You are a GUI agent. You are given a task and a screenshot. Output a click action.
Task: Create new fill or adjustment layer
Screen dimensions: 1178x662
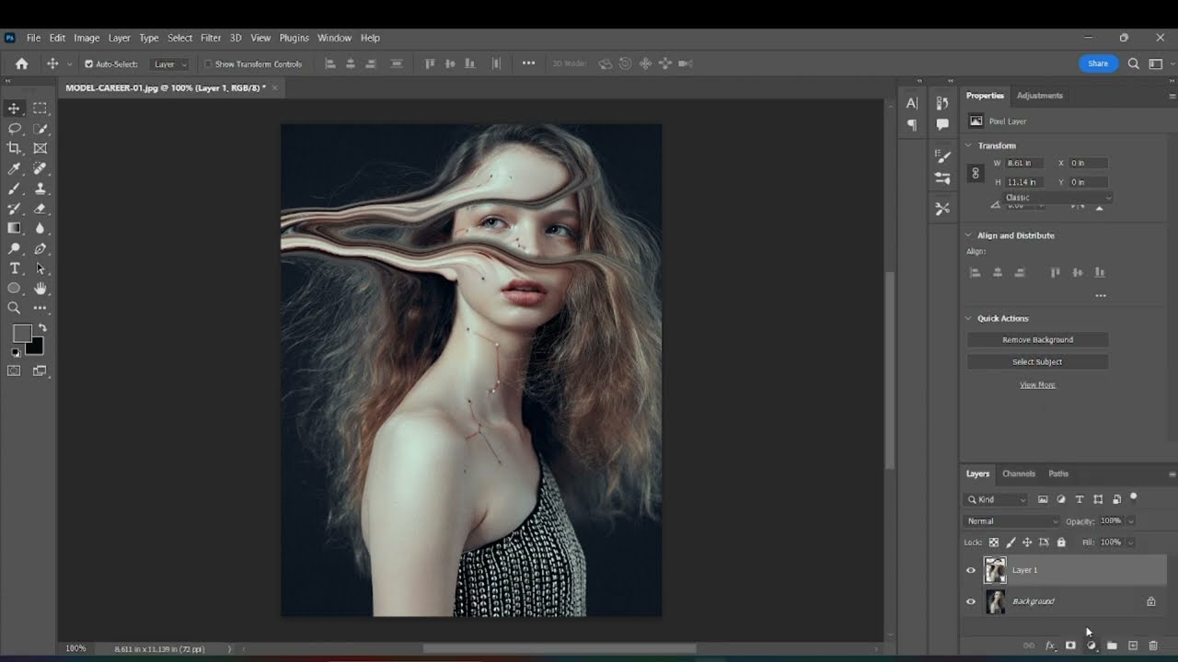pyautogui.click(x=1091, y=645)
